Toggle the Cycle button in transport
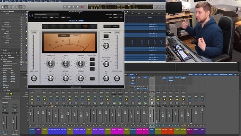 pyautogui.click(x=85, y=7)
